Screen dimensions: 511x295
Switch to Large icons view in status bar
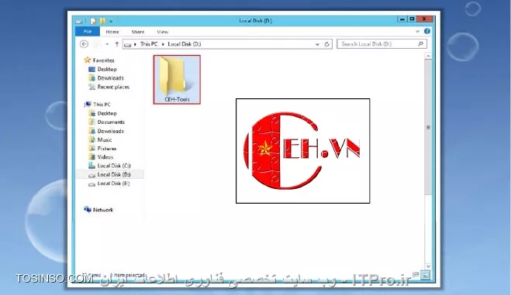(x=425, y=275)
